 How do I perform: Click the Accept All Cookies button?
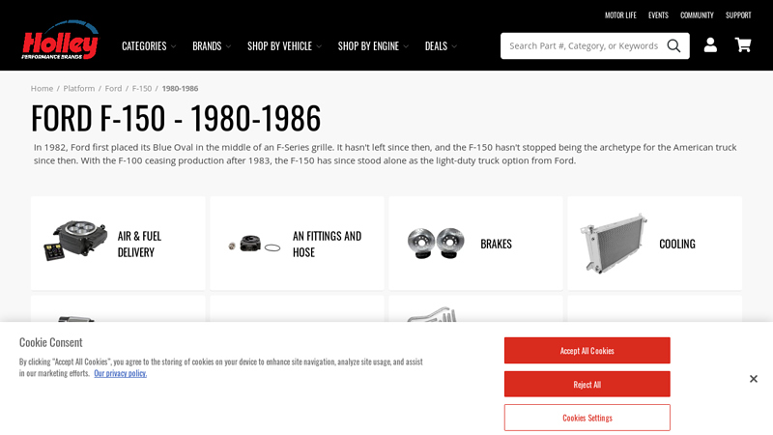[x=587, y=350]
